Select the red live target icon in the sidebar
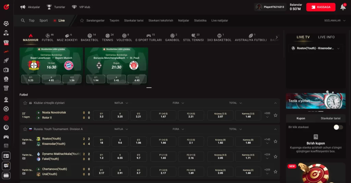351x183 pixels. click(6, 118)
